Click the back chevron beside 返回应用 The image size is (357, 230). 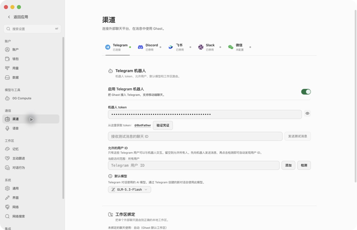click(9, 17)
